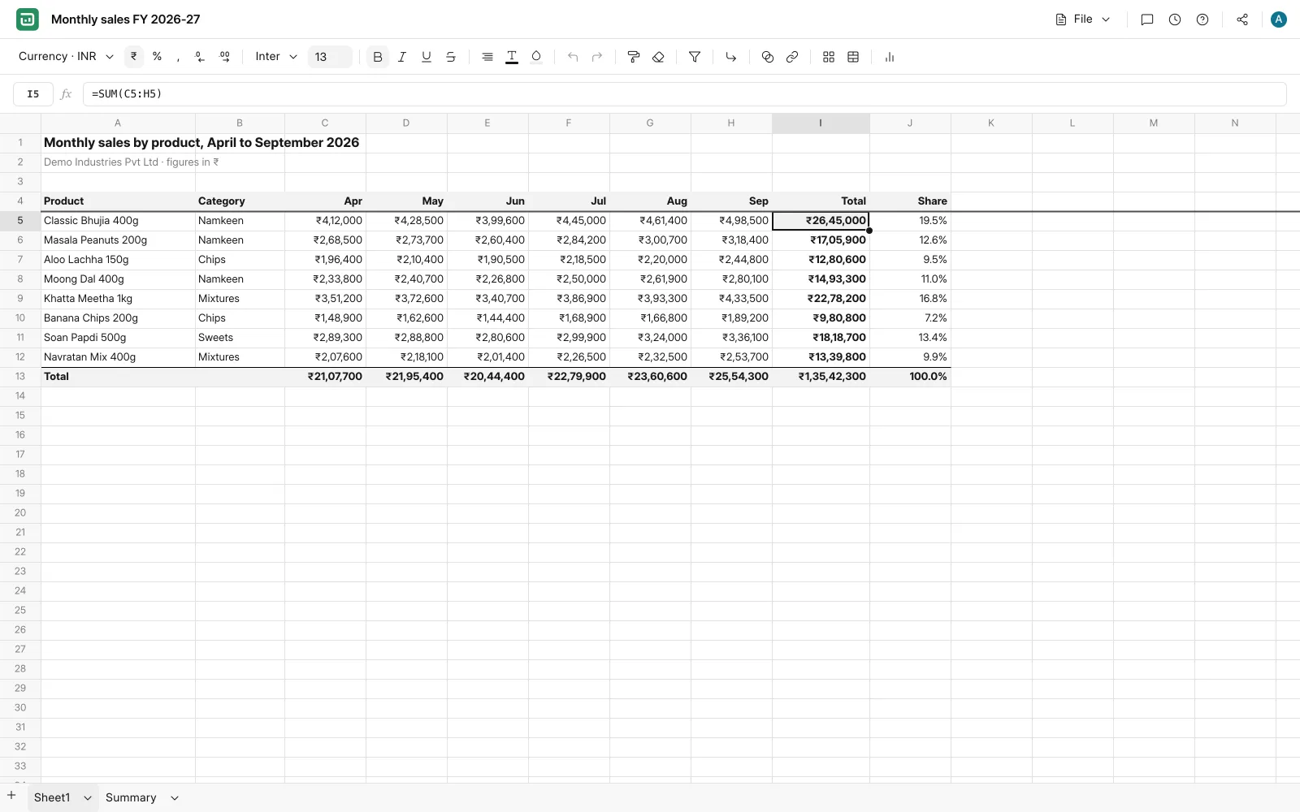The height and width of the screenshot is (812, 1300).
Task: Toggle the filter funnel
Action: [695, 57]
